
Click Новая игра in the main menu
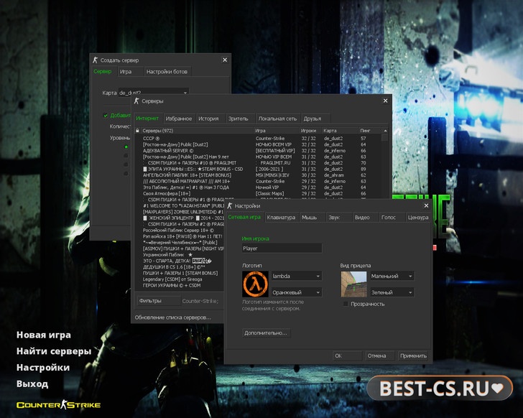44,335
